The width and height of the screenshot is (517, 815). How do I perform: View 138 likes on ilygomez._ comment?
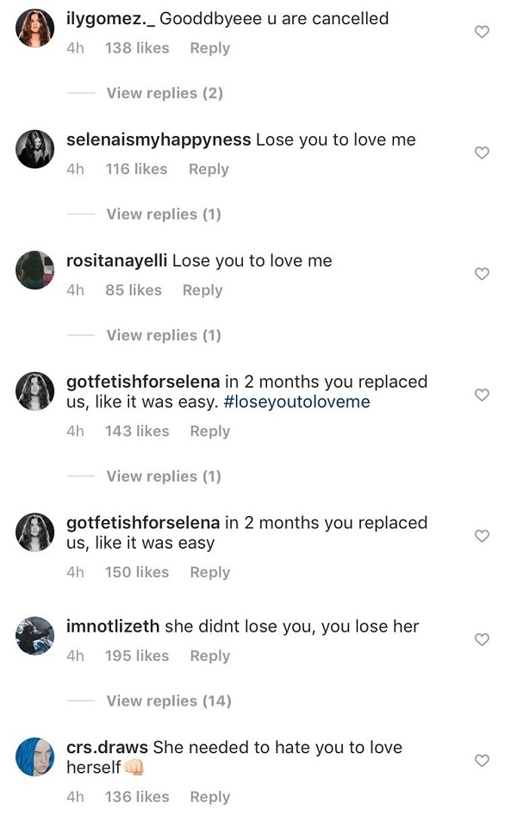coord(137,48)
